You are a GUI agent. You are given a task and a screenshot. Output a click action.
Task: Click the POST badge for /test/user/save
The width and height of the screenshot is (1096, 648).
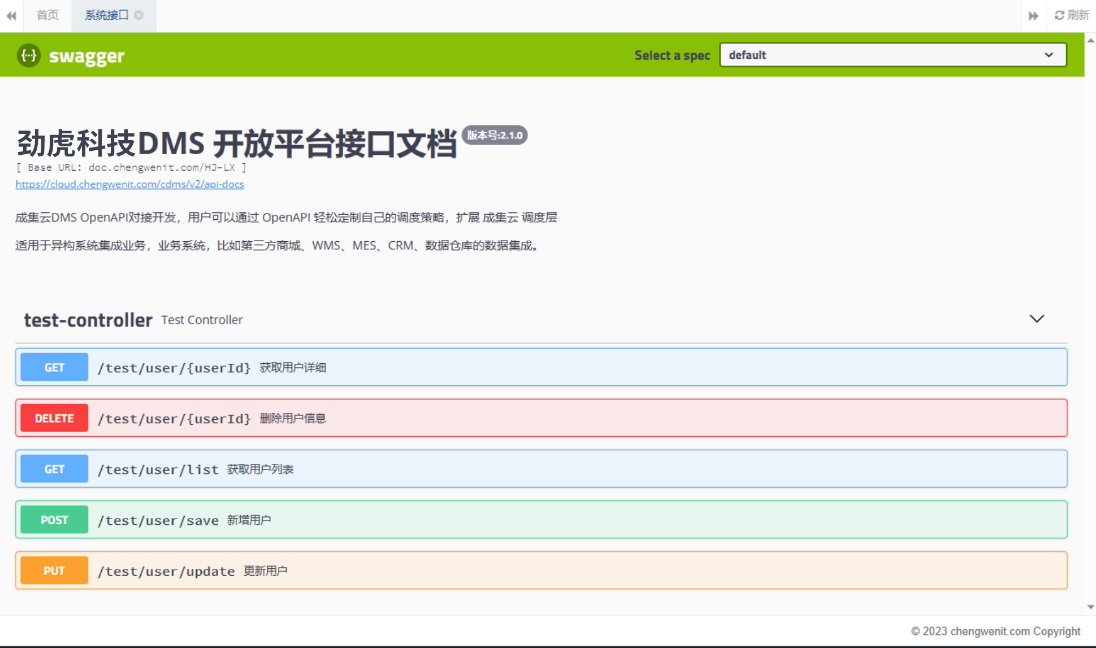tap(54, 520)
